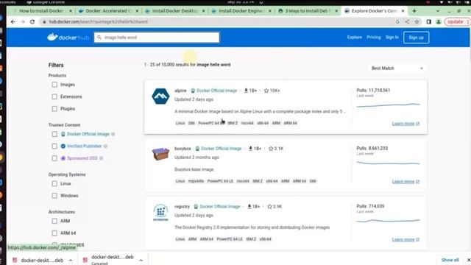Click the Docker Official Image badge on registry
Viewport: 471px width, 265px height.
217,206
